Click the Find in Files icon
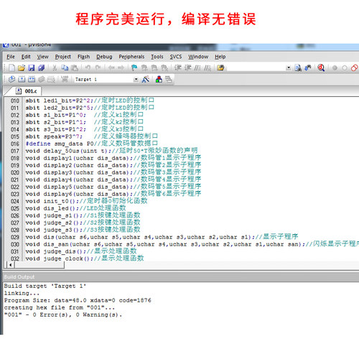The height and width of the screenshot is (359, 359). pyautogui.click(x=298, y=68)
